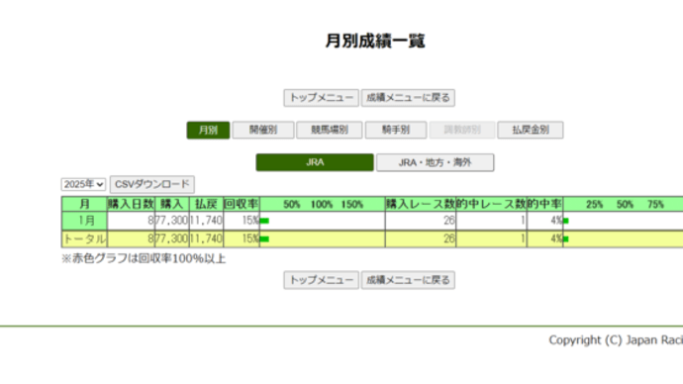Click the 月別成績一覧 page title
This screenshot has width=683, height=384.
coord(375,41)
